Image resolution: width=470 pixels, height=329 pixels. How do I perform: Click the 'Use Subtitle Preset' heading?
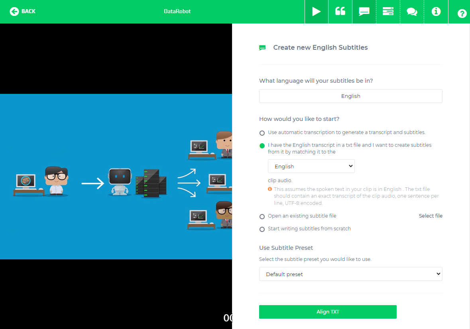286,248
